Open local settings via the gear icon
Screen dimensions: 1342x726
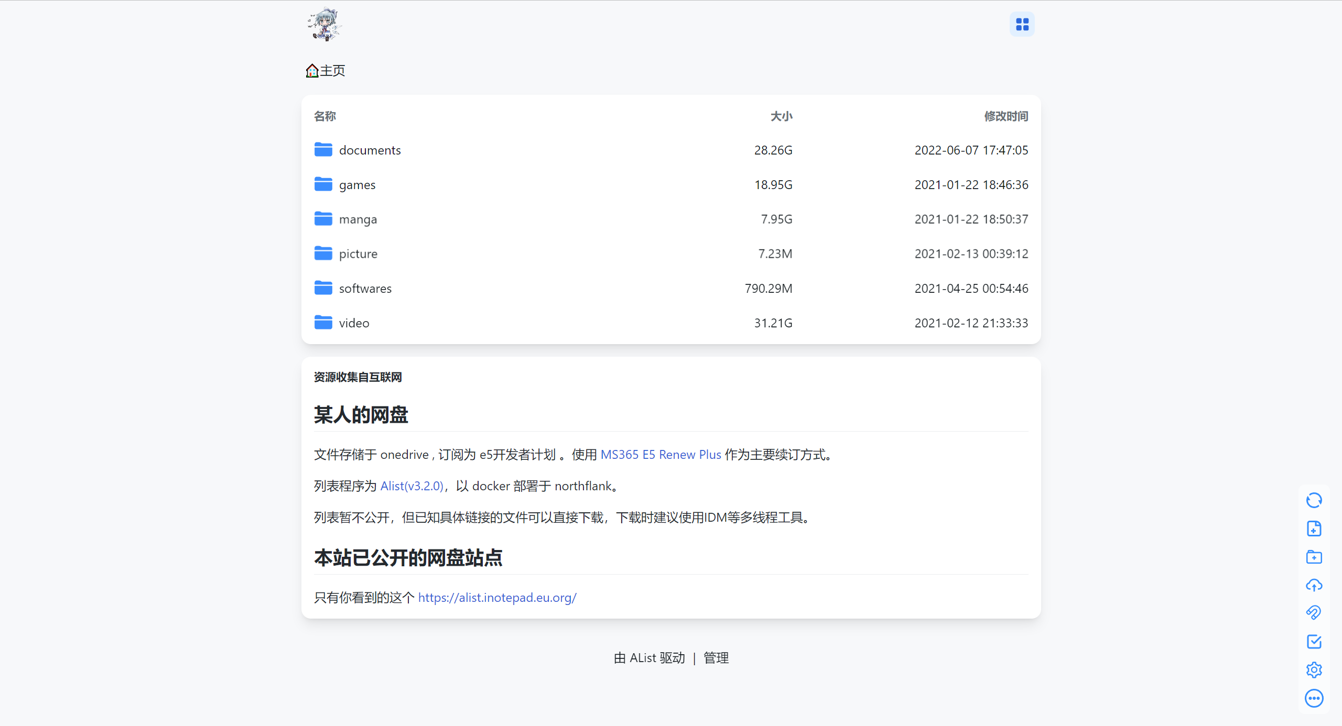point(1314,670)
